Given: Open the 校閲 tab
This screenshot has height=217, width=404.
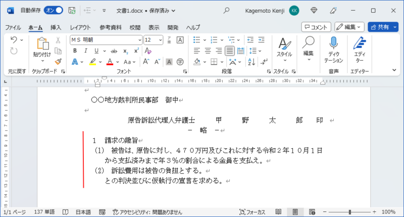Looking at the screenshot, I should coord(135,27).
